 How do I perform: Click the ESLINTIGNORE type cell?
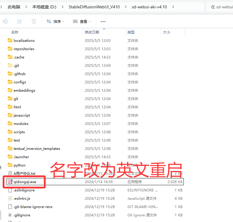[x=143, y=190]
